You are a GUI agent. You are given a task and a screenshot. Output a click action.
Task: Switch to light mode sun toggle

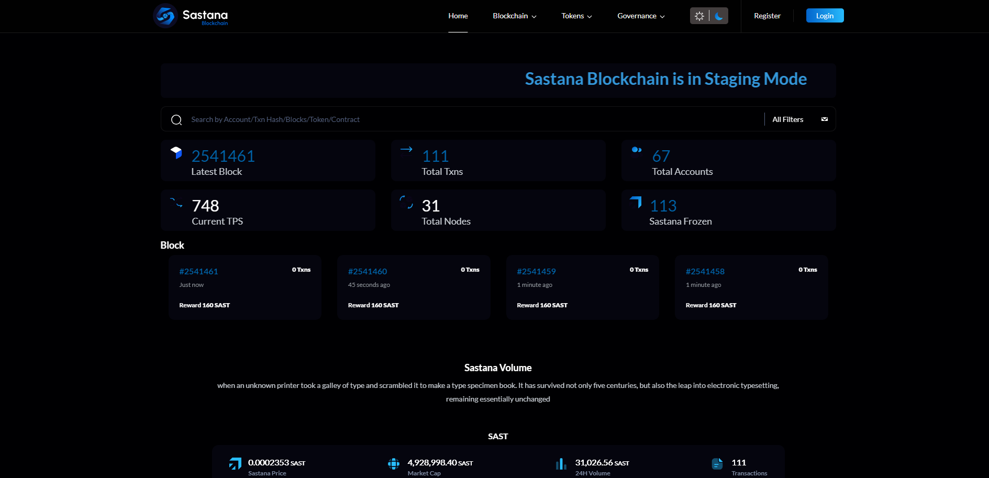point(699,16)
